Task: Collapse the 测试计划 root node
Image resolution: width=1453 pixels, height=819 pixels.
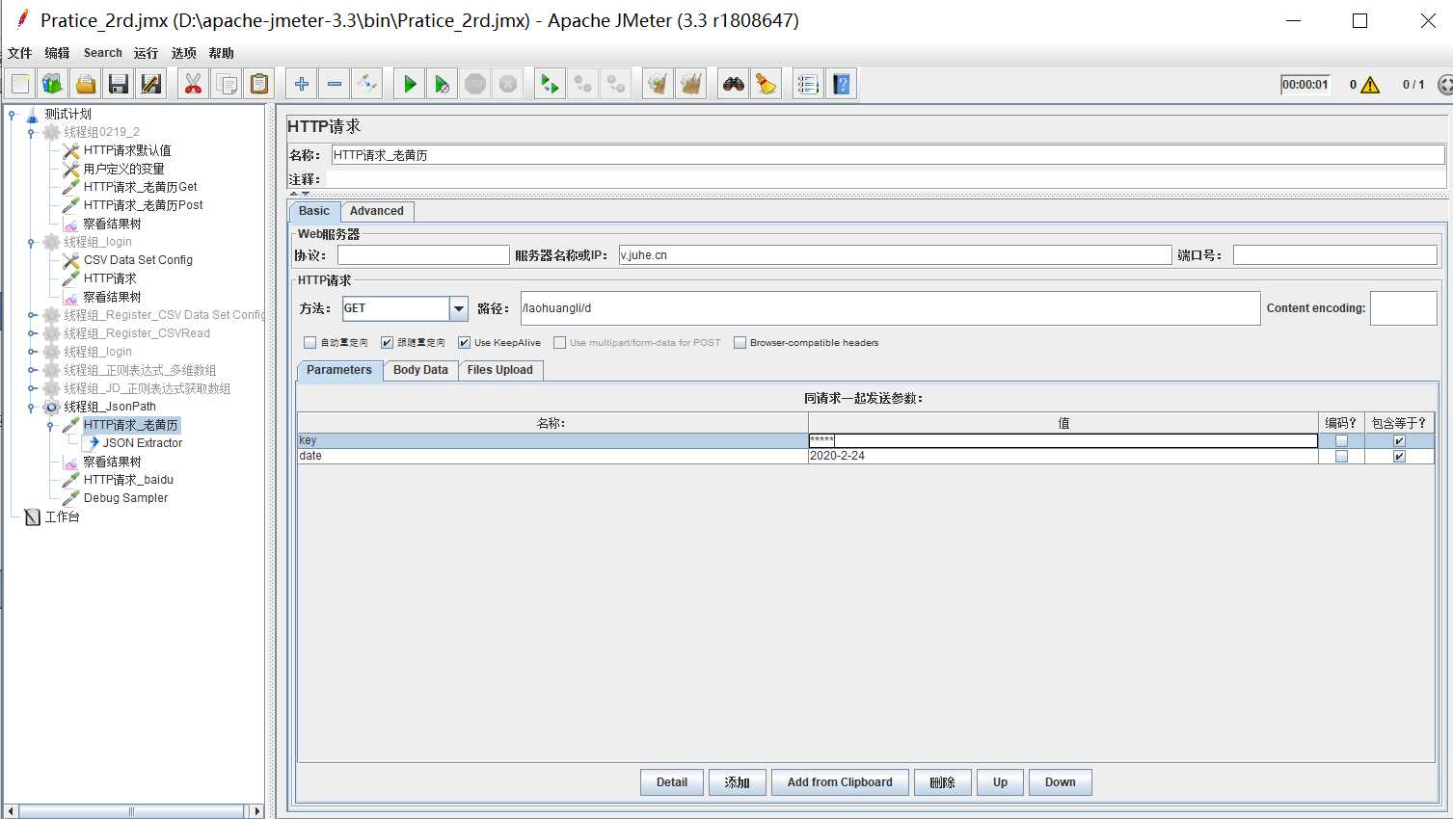Action: tap(13, 114)
